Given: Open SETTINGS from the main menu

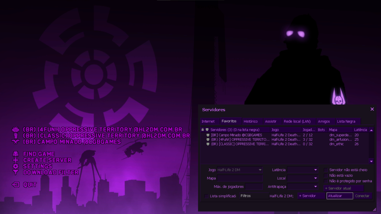Looking at the screenshot, I should [38, 166].
